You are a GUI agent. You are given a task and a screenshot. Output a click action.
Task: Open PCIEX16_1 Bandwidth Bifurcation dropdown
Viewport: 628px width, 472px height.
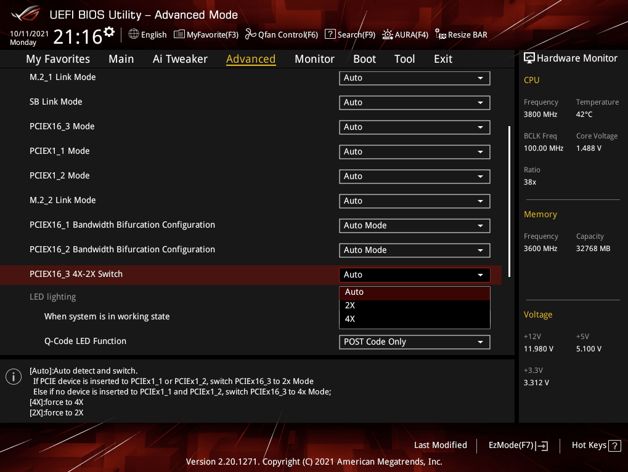tap(415, 226)
